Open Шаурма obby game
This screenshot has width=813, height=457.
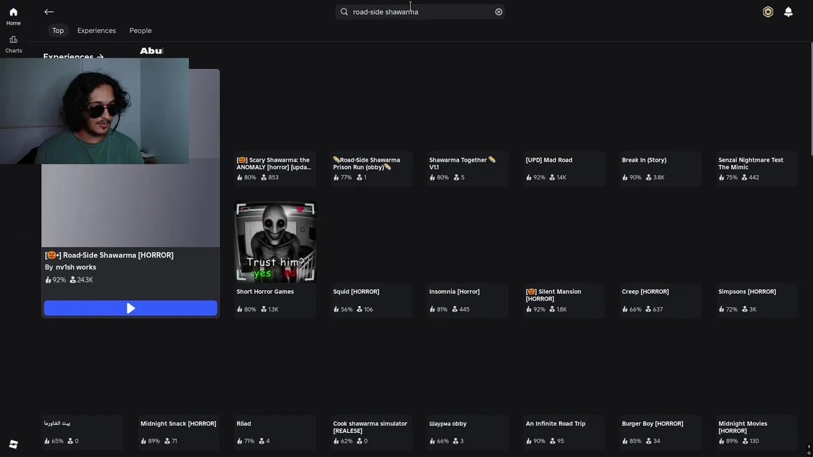click(448, 424)
